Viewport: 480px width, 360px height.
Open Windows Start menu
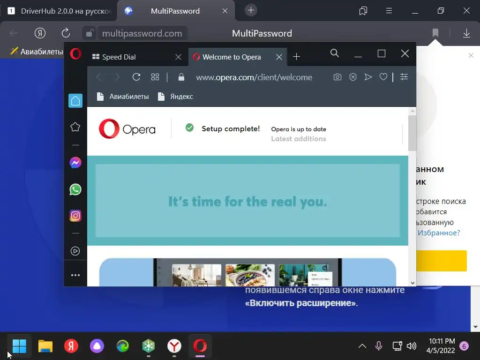click(19, 346)
